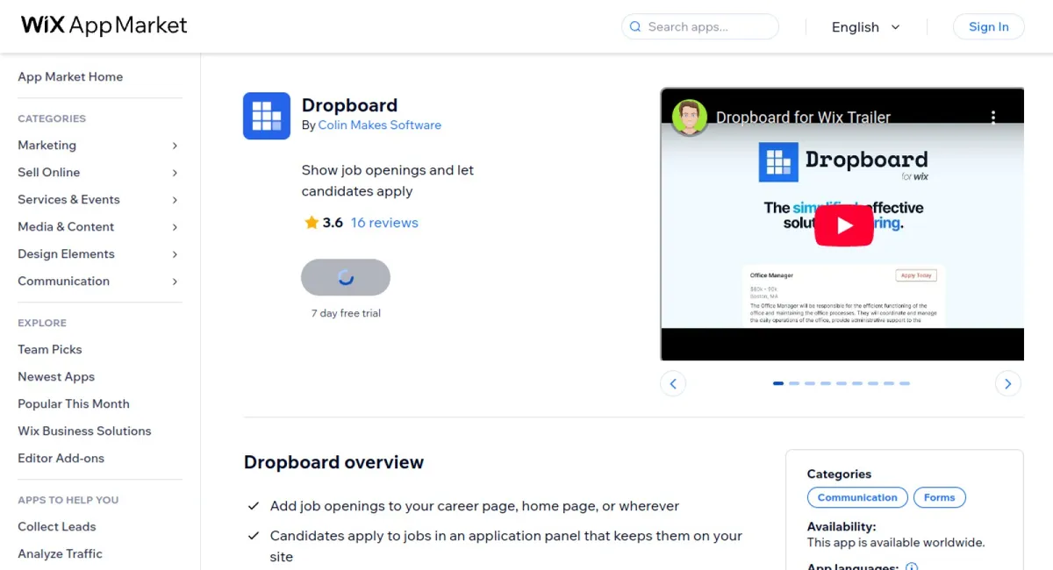1053x570 pixels.
Task: Click the Dropboard app title
Action: click(x=349, y=105)
